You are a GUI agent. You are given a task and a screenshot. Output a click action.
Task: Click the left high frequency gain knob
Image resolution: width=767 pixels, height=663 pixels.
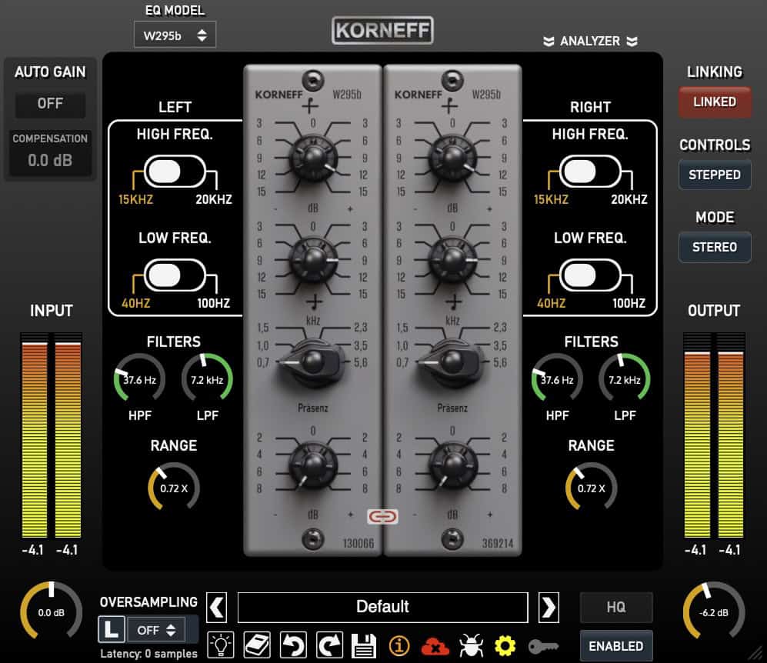click(313, 158)
